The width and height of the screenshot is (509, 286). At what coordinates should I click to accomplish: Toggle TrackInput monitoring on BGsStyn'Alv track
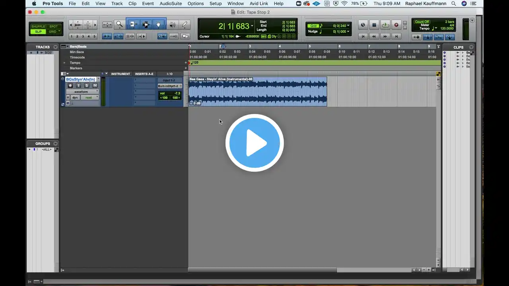tap(78, 85)
